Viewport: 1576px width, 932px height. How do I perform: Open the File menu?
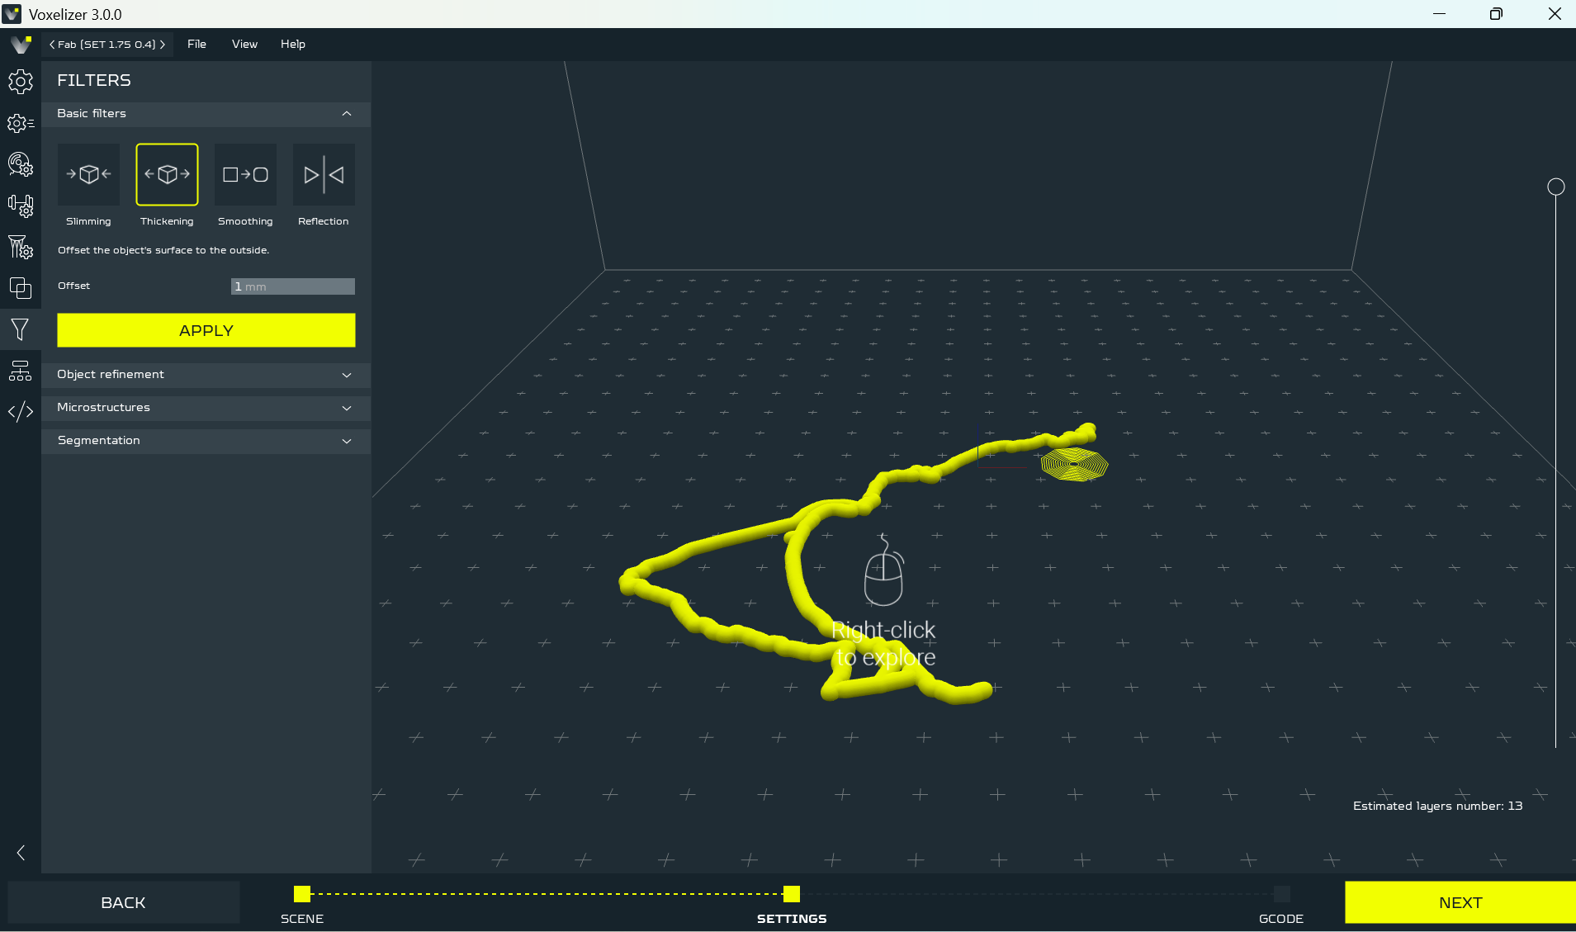tap(196, 45)
